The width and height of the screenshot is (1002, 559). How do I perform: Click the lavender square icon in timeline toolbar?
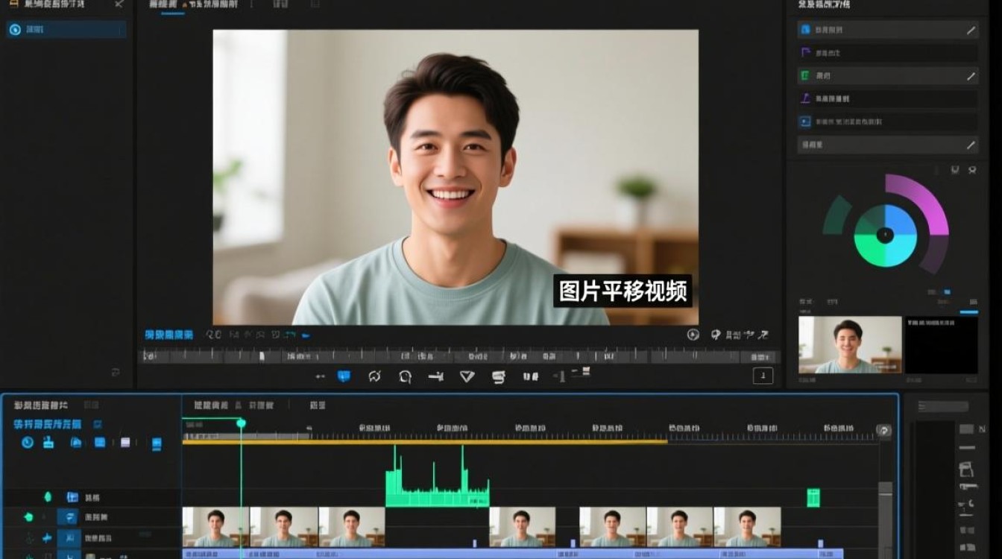[x=125, y=442]
